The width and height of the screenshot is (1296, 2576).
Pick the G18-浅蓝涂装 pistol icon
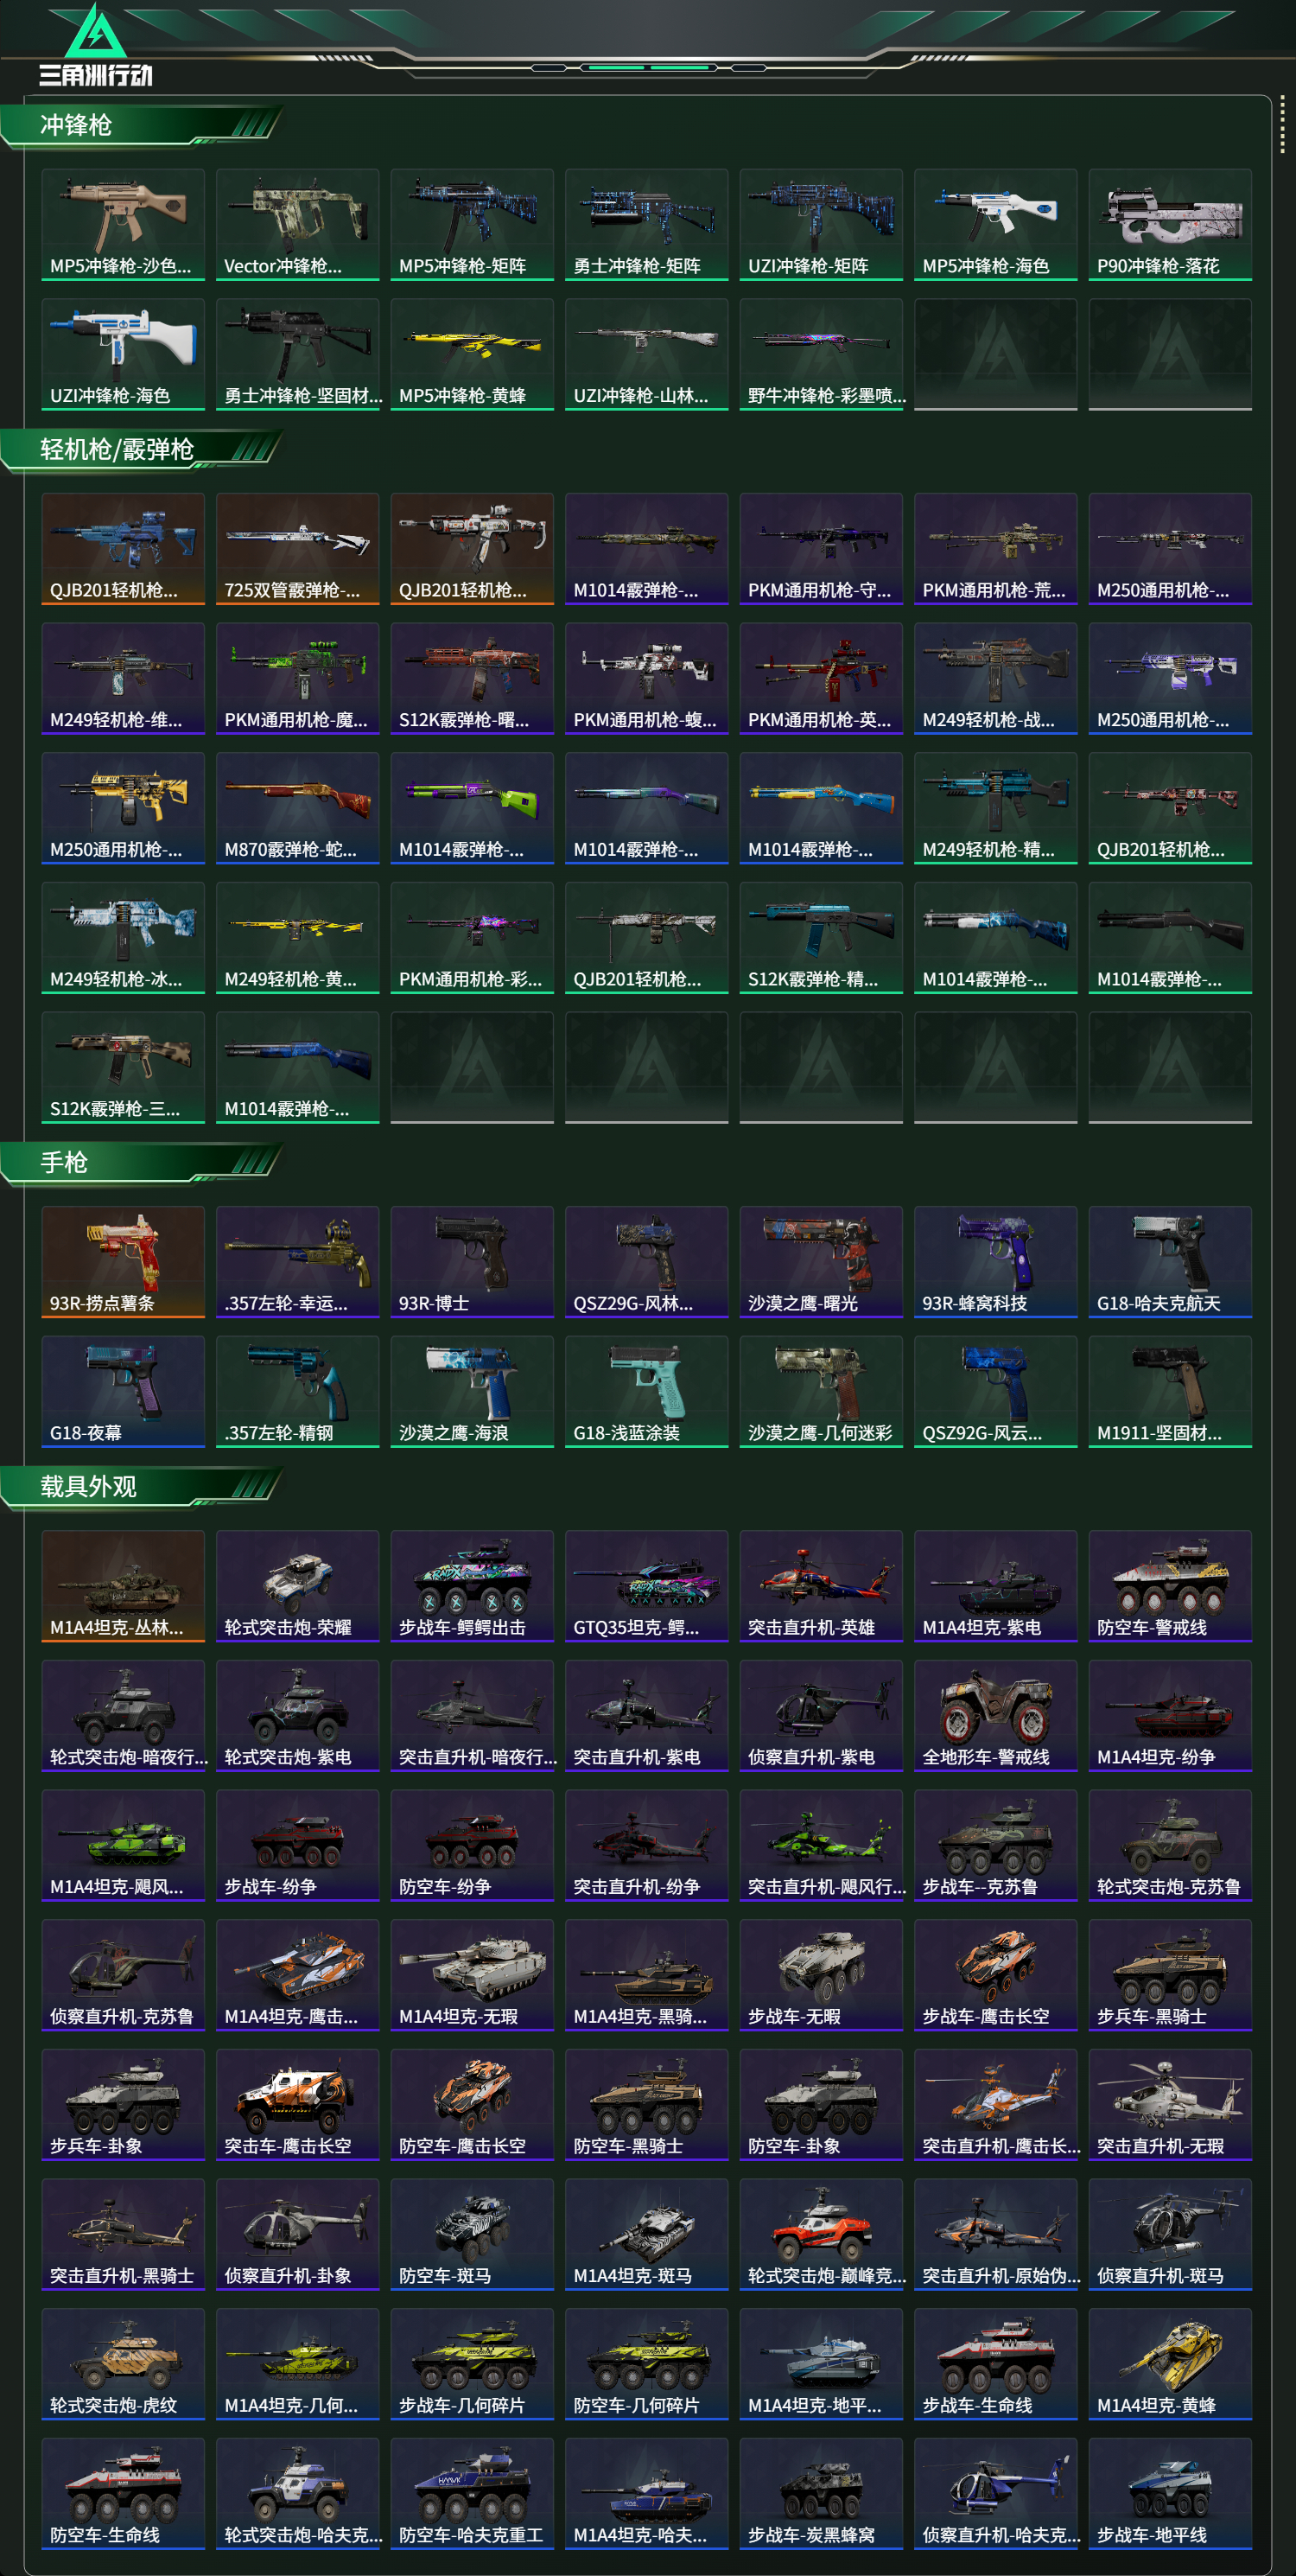(x=646, y=1391)
